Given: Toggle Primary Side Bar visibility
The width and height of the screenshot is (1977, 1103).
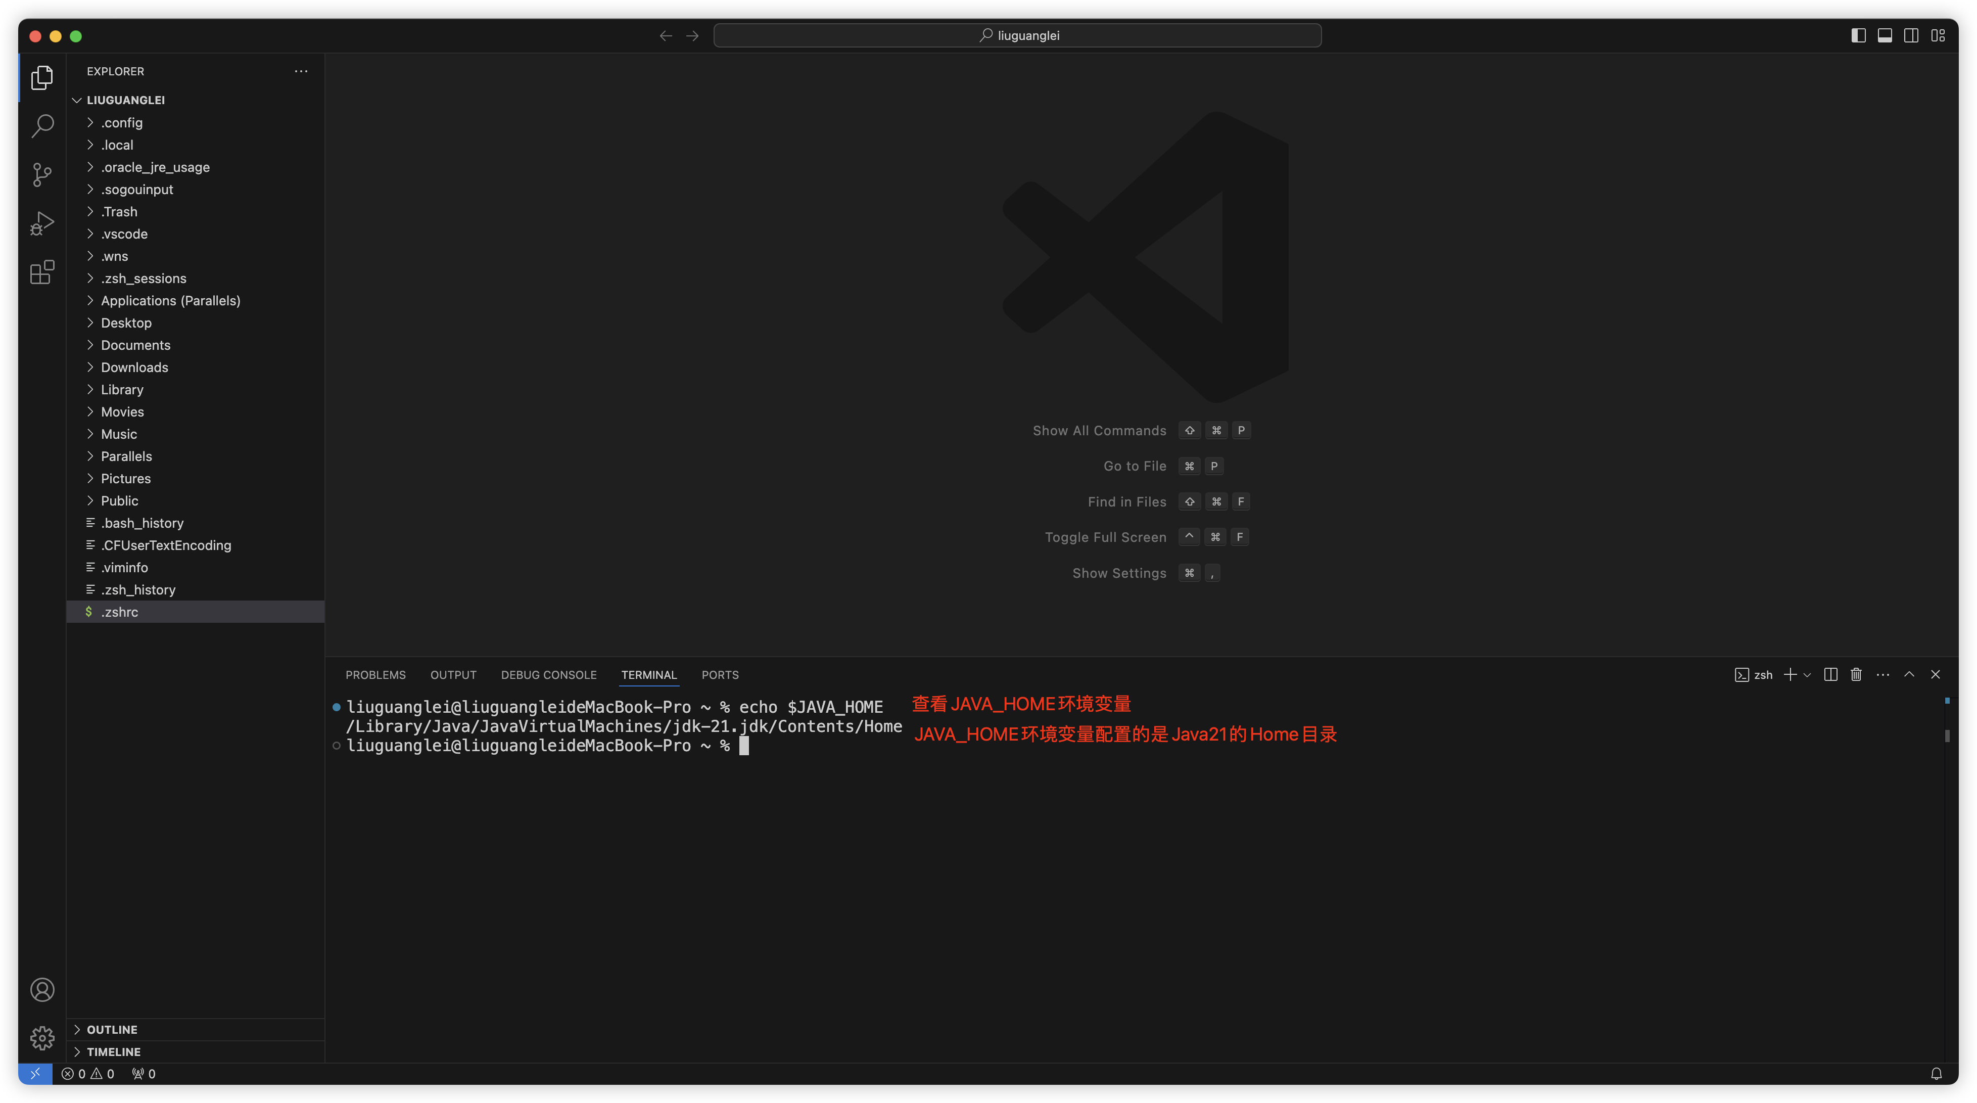Looking at the screenshot, I should tap(1858, 35).
